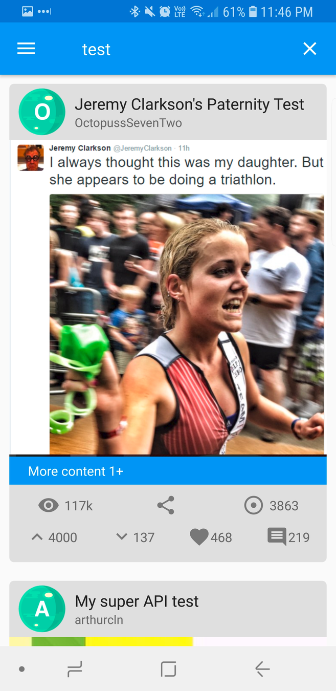
Task: Open the Jeremy Clarkson's Paternity Test post title
Action: tap(189, 104)
